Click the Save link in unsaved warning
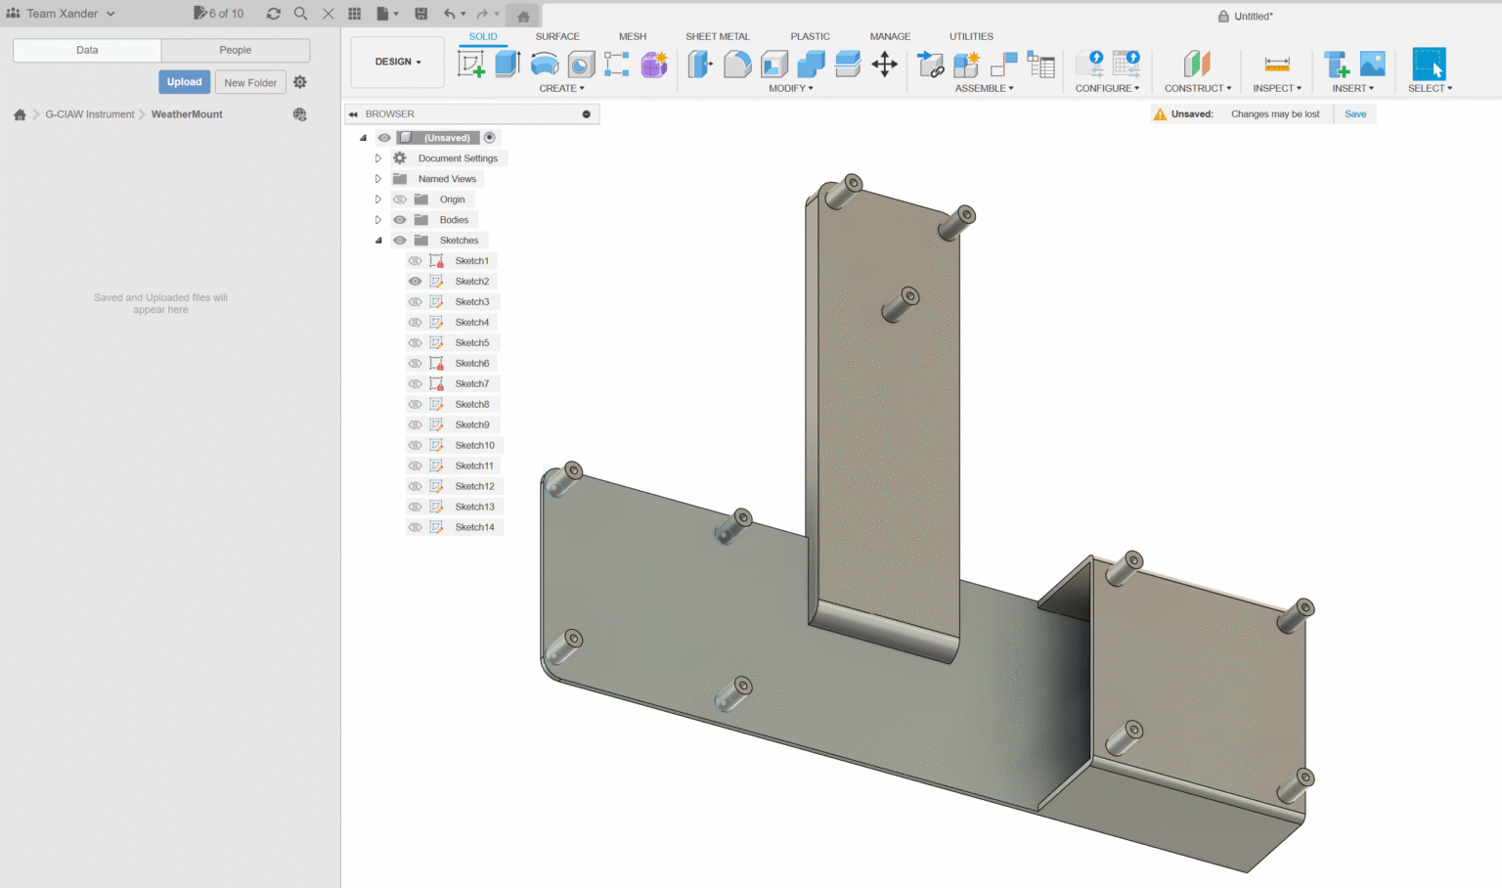Viewport: 1502px width, 888px height. [1354, 114]
